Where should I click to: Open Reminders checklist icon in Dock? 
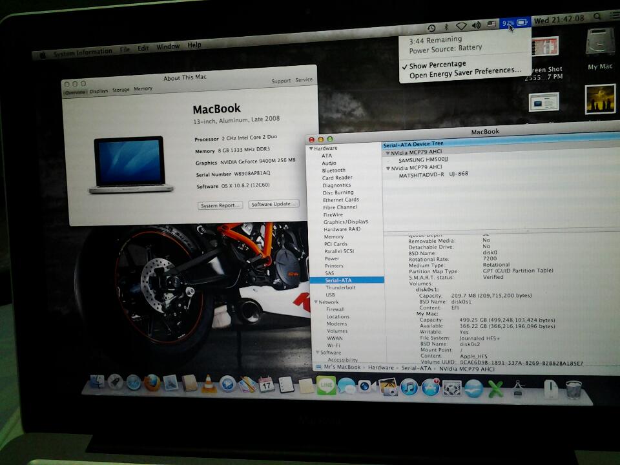coord(286,385)
